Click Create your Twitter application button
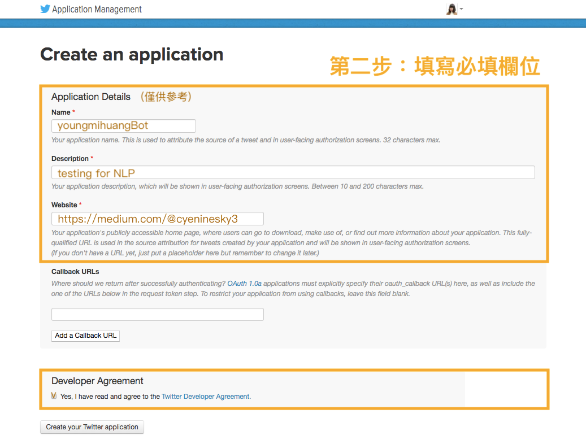586x448 pixels. click(92, 427)
